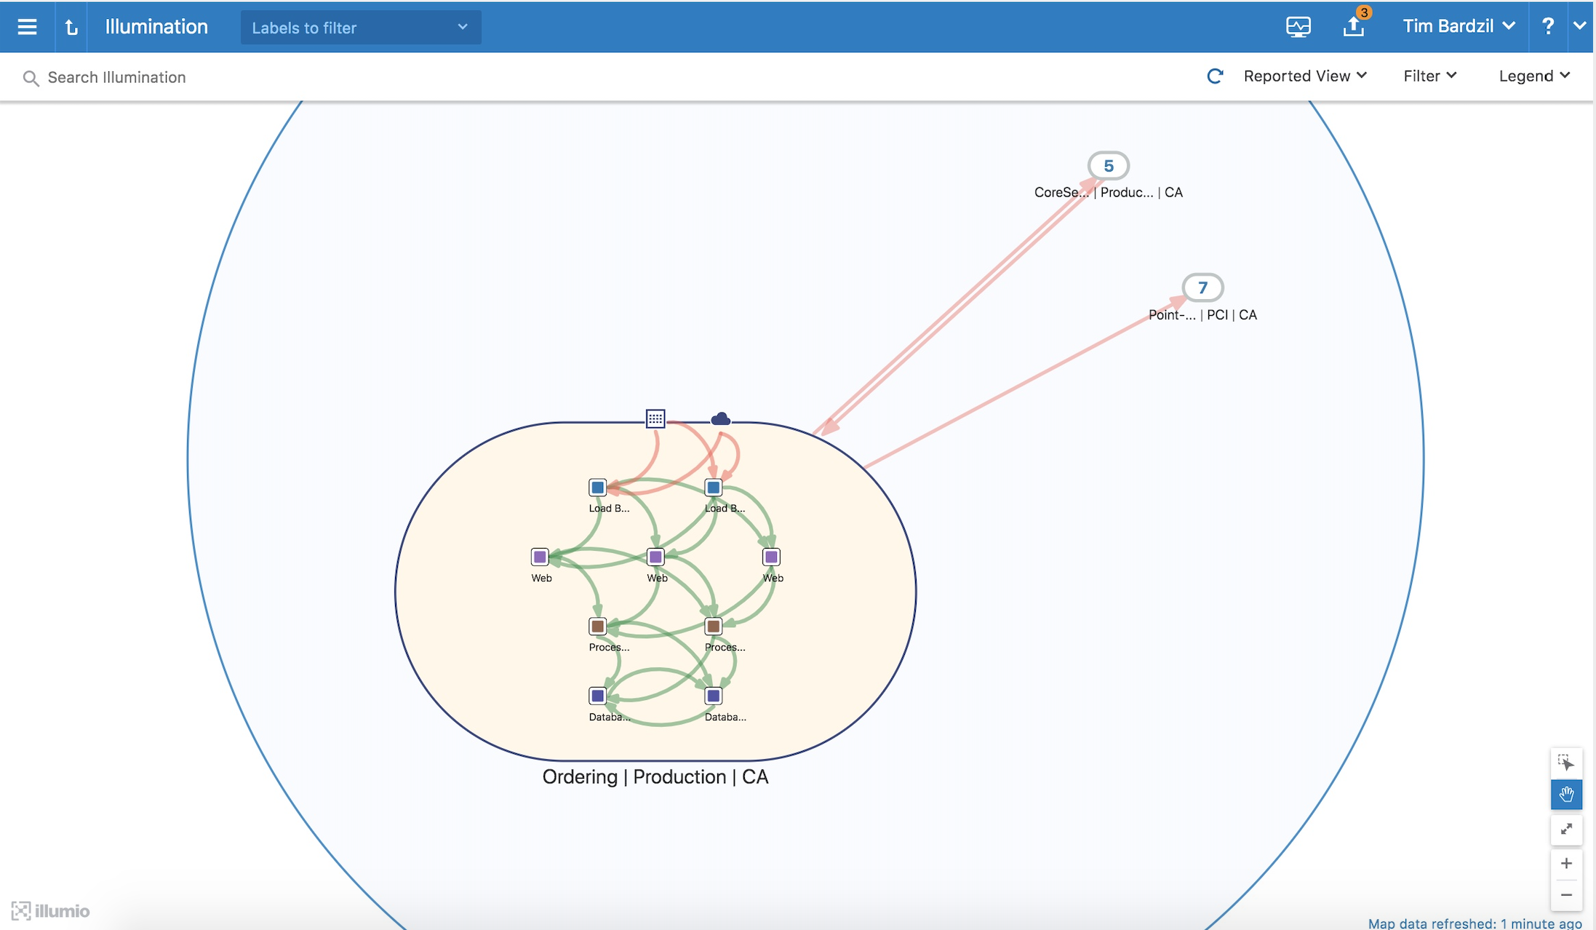Click the CoreServices group node labeled 5

1108,166
